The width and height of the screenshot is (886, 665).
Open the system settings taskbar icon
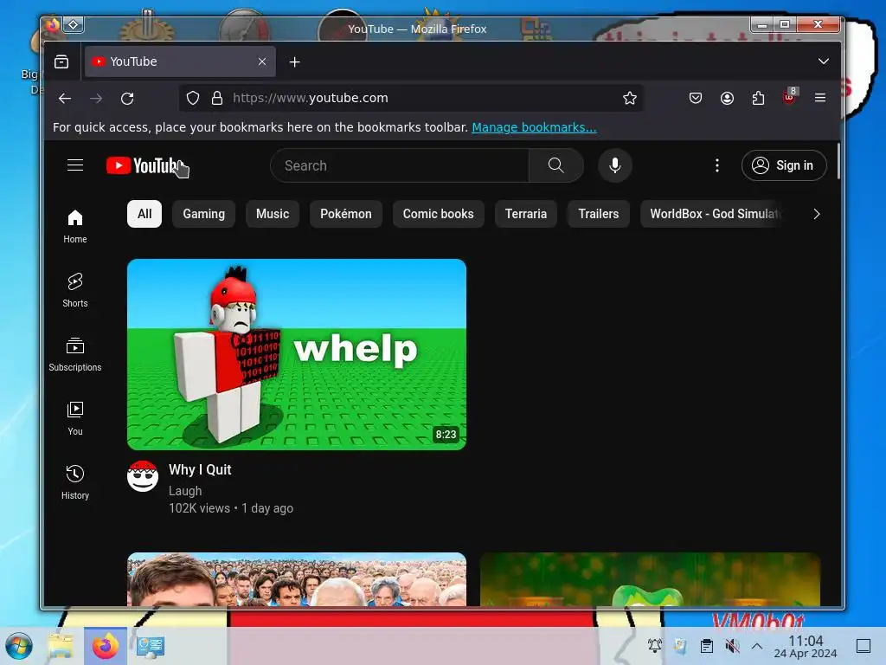(x=151, y=646)
